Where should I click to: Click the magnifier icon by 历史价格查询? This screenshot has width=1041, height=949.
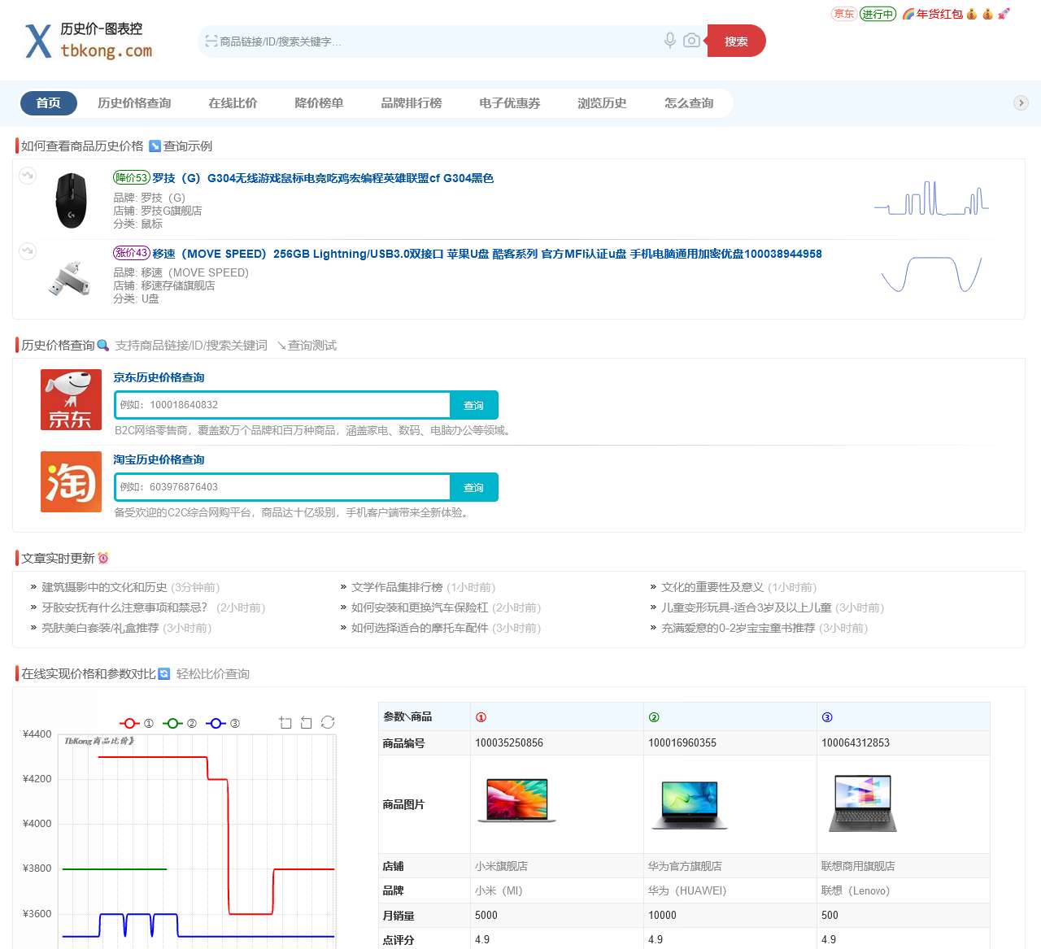pyautogui.click(x=102, y=346)
